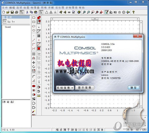This screenshot has height=133, width=149.
Task: Click the Copy icon in main toolbar
Action: [31, 12]
